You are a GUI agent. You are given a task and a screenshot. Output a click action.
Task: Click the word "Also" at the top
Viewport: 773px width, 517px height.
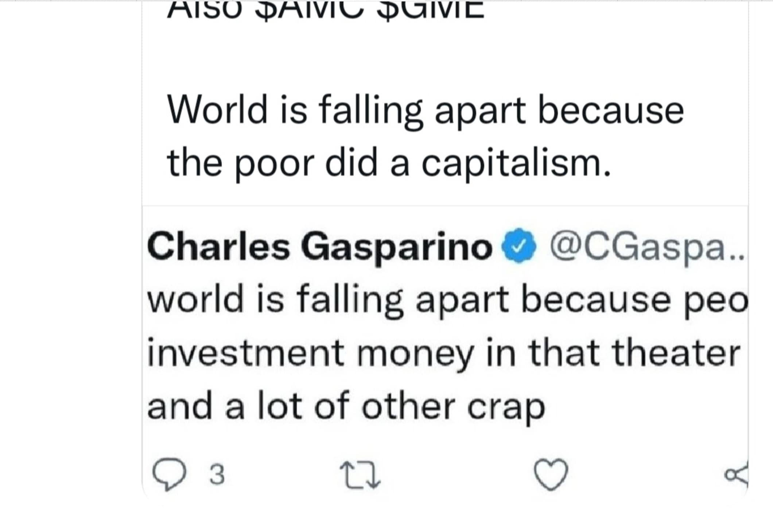204,9
